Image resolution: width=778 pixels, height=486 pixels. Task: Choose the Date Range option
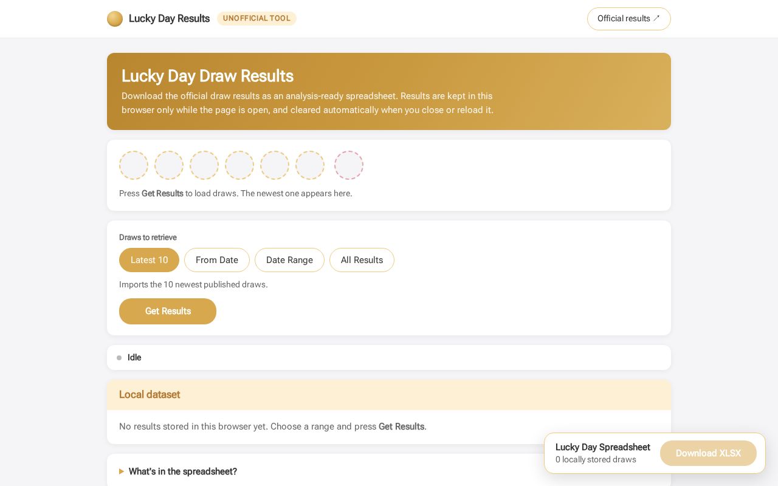pos(289,260)
